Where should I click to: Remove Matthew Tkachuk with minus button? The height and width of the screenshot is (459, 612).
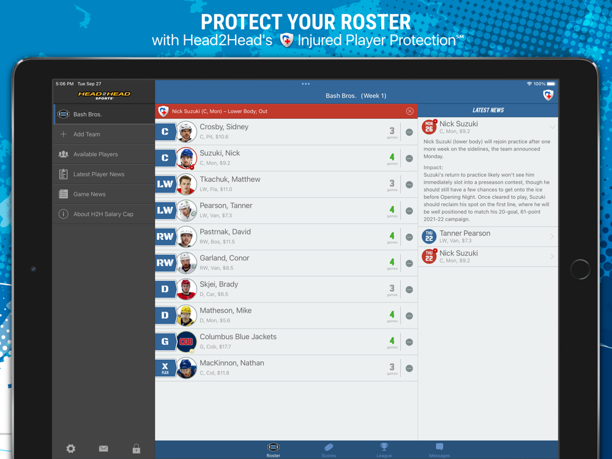409,185
